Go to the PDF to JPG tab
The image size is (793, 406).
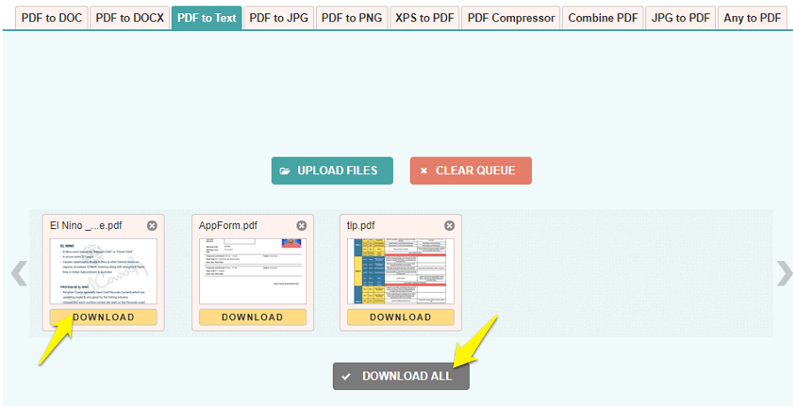point(279,19)
